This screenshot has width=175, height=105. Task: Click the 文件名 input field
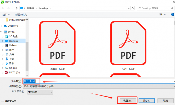(99, 81)
